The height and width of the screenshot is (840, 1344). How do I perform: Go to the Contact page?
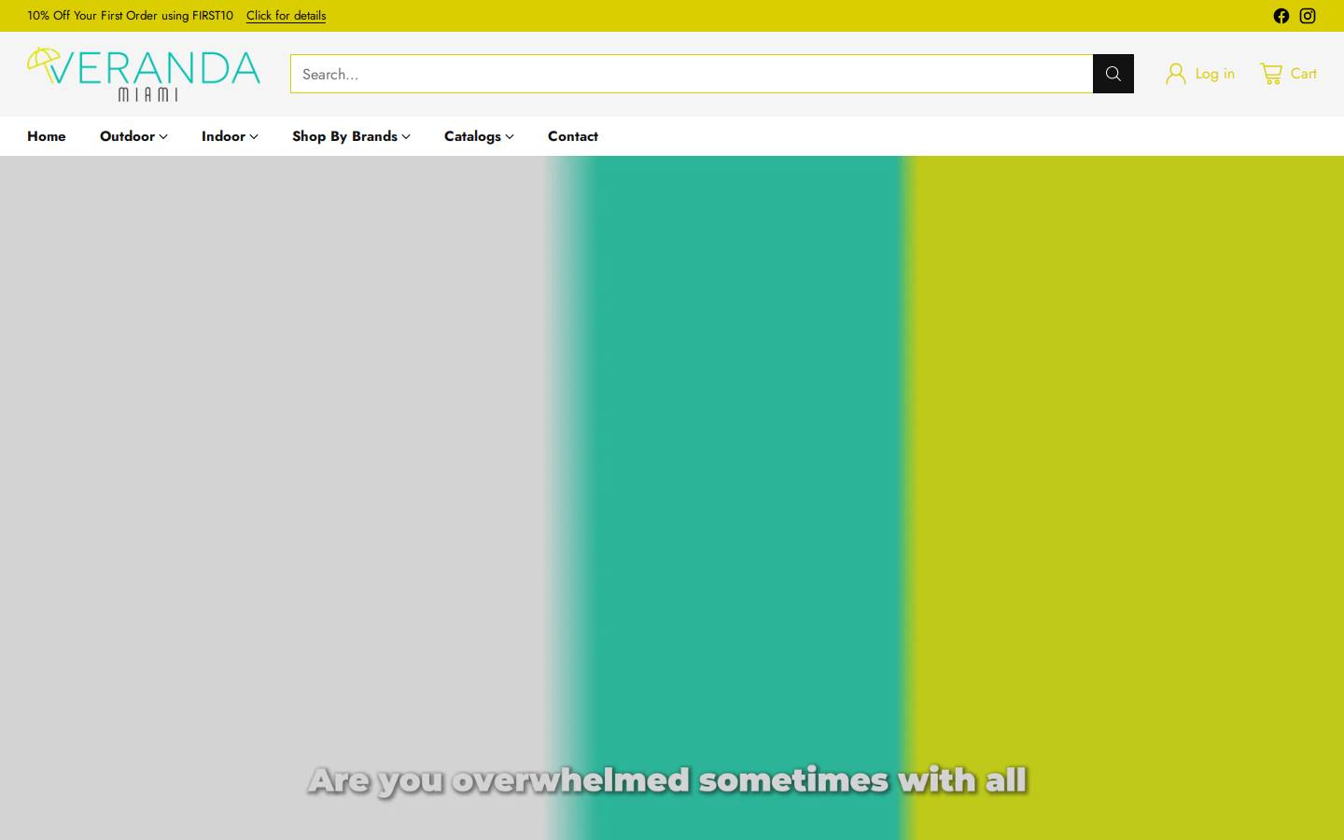[573, 136]
